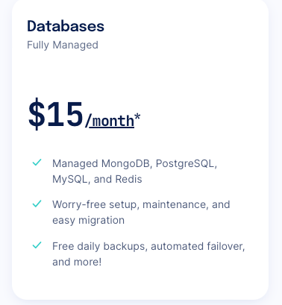Screen dimensions: 282x305
Task: Click the slash before month
Action: [x=88, y=121]
